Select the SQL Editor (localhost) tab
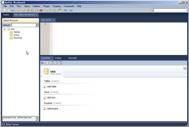Screen dimensions: 189x127 point(25,15)
